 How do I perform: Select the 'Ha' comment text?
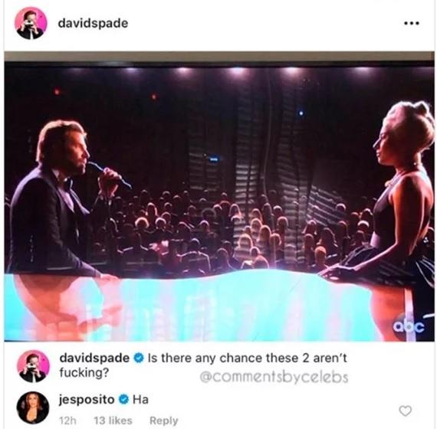(140, 400)
